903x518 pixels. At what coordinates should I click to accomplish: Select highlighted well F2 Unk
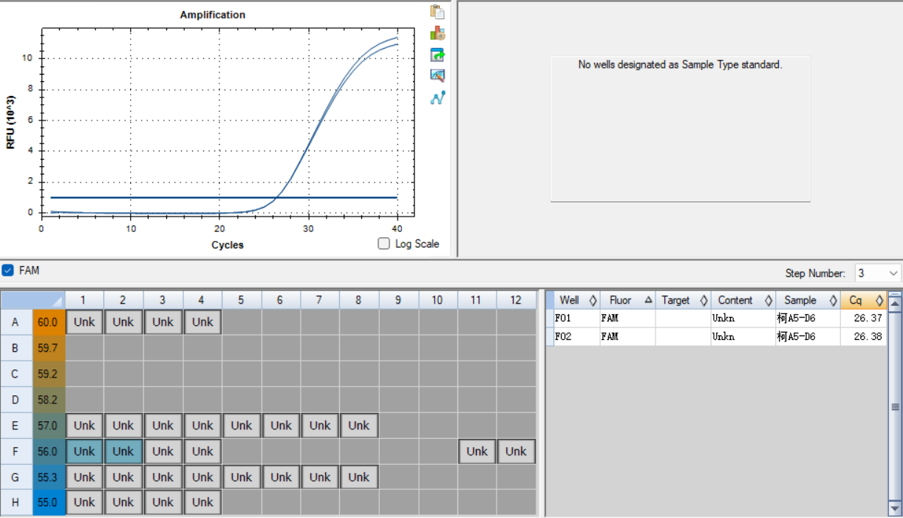tap(123, 451)
